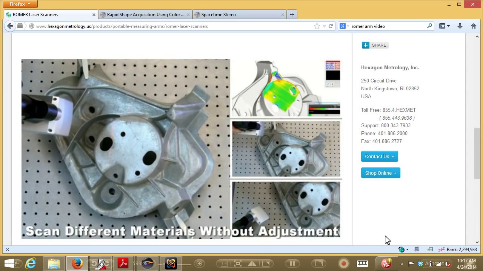Go back to the previous page
The height and width of the screenshot is (271, 483).
coord(10,26)
